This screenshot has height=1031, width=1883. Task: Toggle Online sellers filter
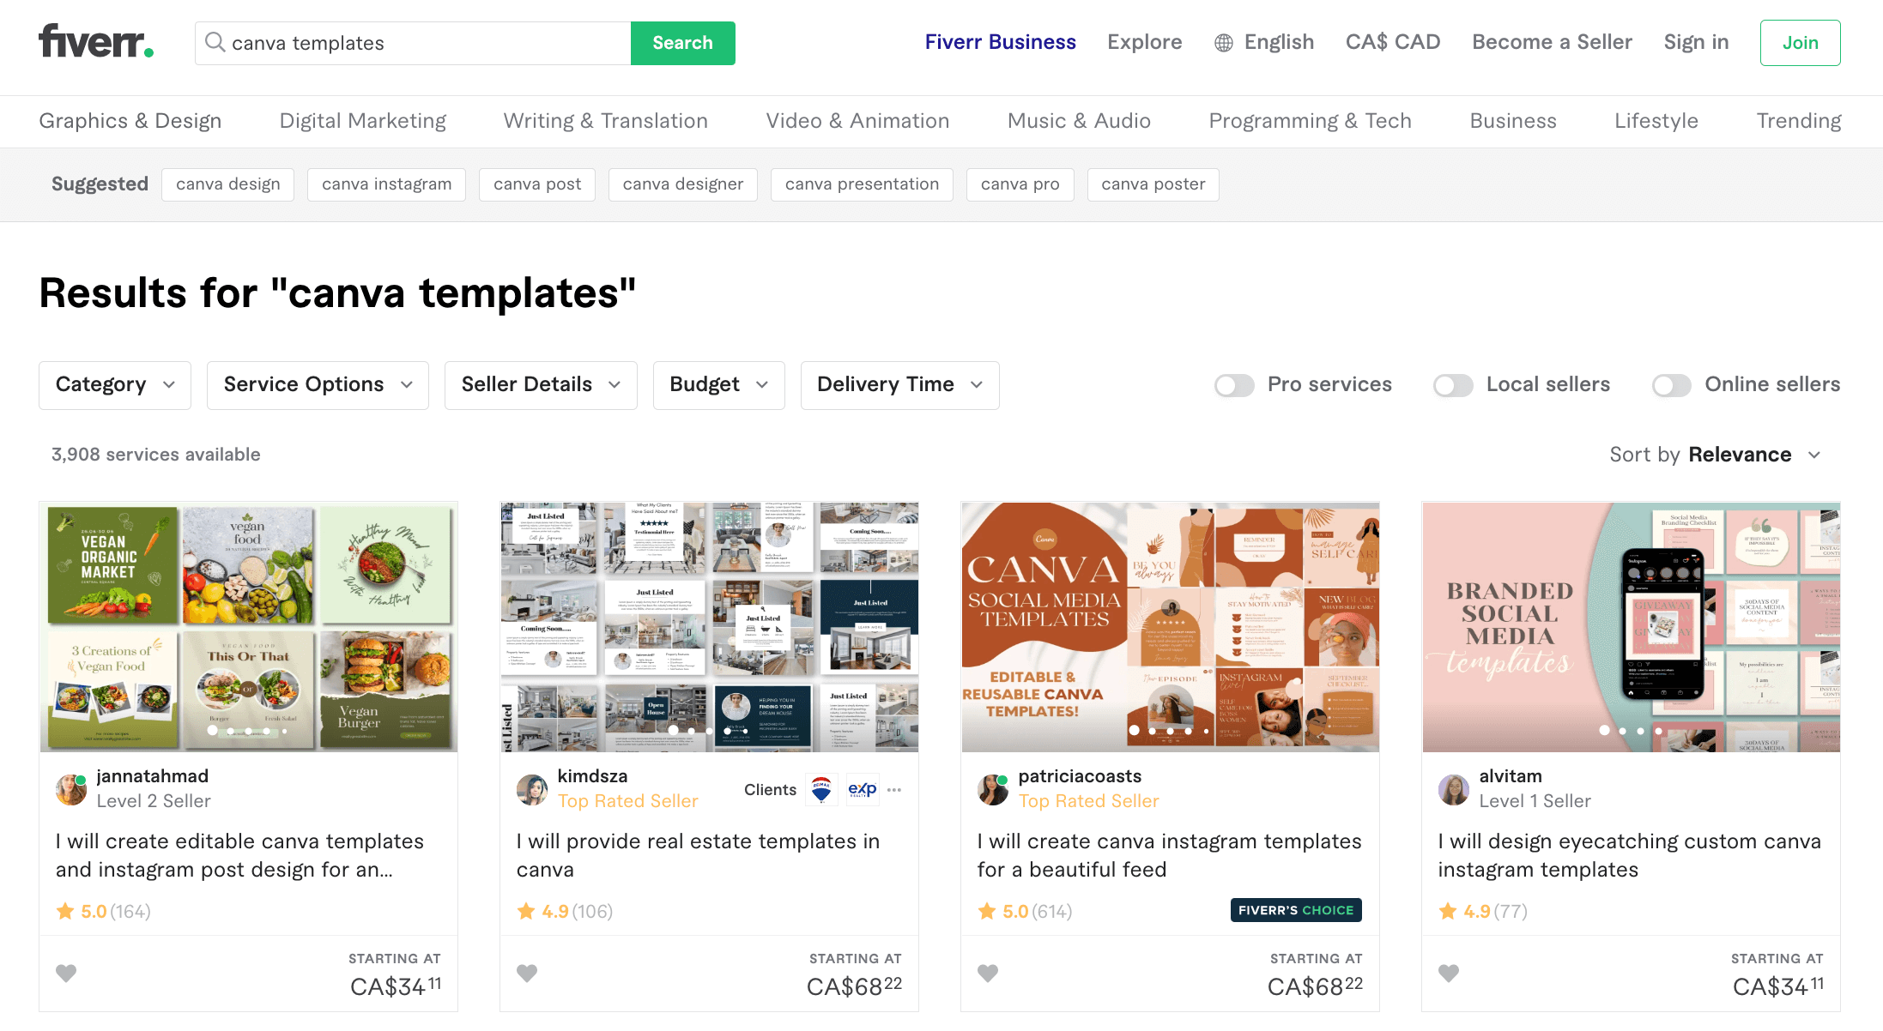click(x=1671, y=385)
